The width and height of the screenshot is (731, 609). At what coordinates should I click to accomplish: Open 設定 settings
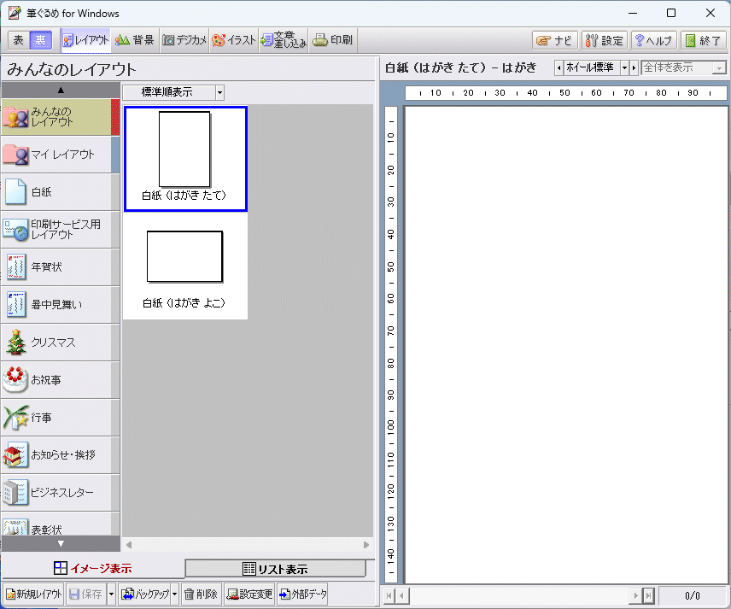click(605, 40)
